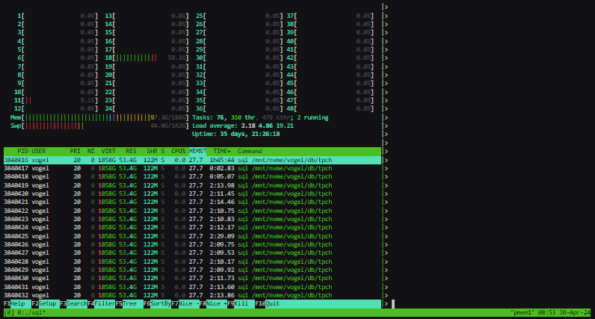Sort by the TIME+ column header

(x=222, y=151)
